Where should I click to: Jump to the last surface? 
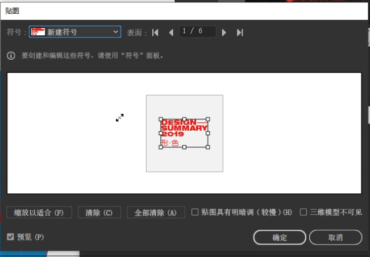pyautogui.click(x=240, y=32)
